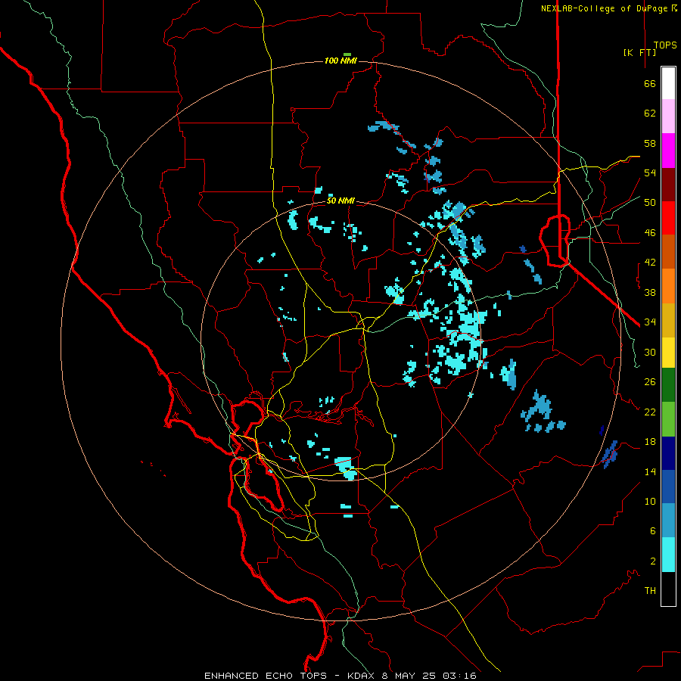Click the legend value "2"
The height and width of the screenshot is (681, 681).
click(652, 561)
